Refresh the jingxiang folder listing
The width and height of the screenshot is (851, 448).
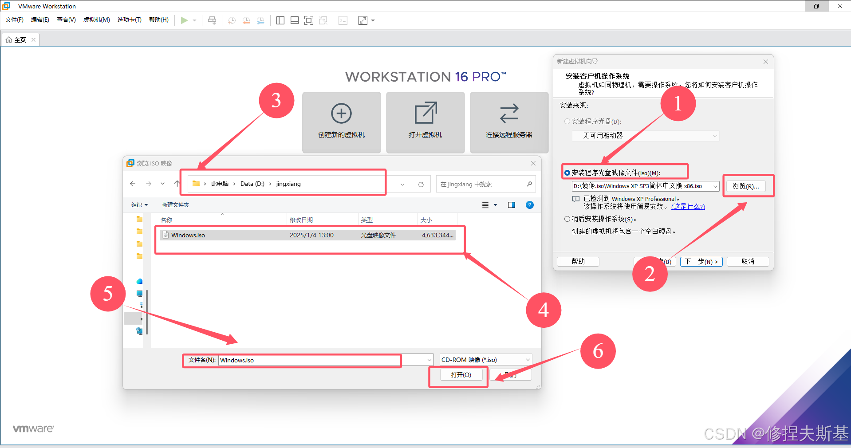tap(421, 184)
